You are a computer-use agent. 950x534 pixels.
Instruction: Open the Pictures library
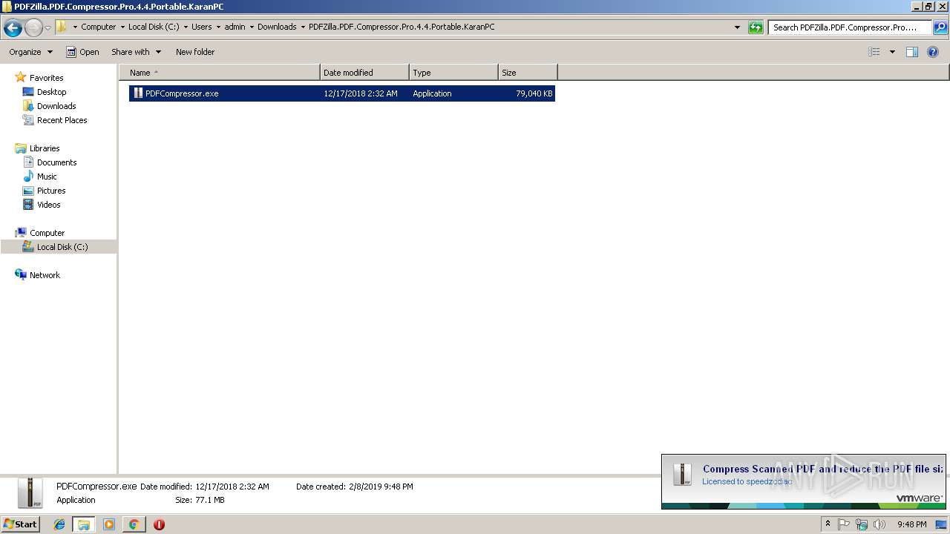pyautogui.click(x=51, y=191)
